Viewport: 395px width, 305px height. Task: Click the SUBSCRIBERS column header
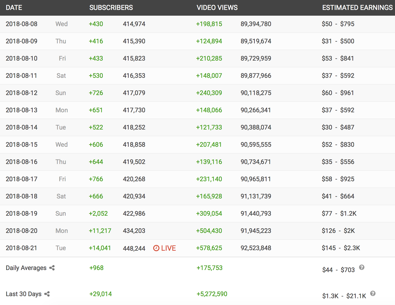[111, 8]
